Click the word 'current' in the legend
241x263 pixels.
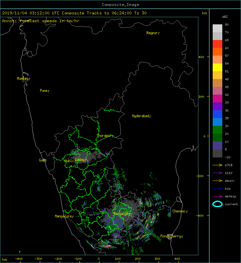tap(231, 204)
